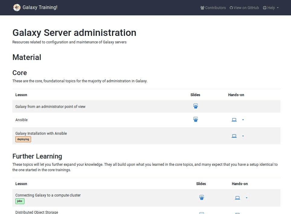Open Galaxy Installation with Ansible hands-on icon

pos(234,136)
